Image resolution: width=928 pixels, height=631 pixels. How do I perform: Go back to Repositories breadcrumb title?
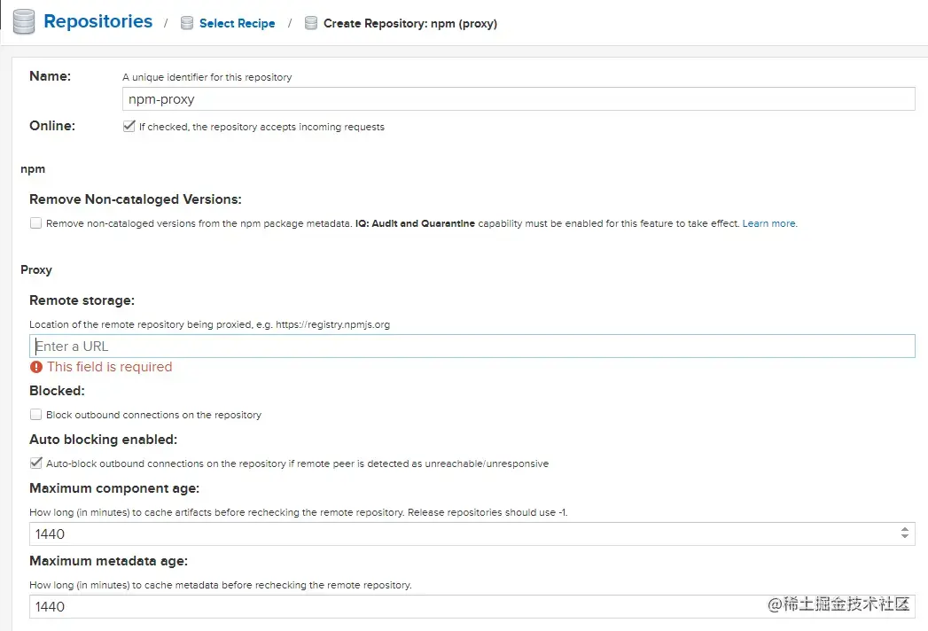coord(97,22)
